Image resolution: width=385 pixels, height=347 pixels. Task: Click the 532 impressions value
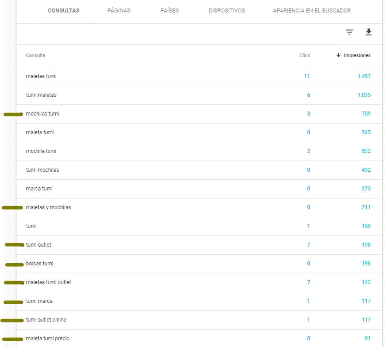coord(366,151)
